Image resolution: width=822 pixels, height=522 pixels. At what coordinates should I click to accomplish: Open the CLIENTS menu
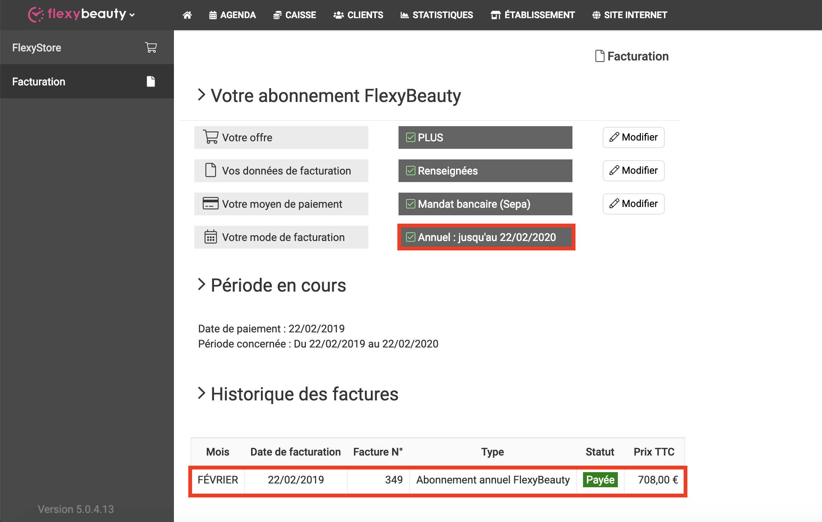[x=358, y=15]
